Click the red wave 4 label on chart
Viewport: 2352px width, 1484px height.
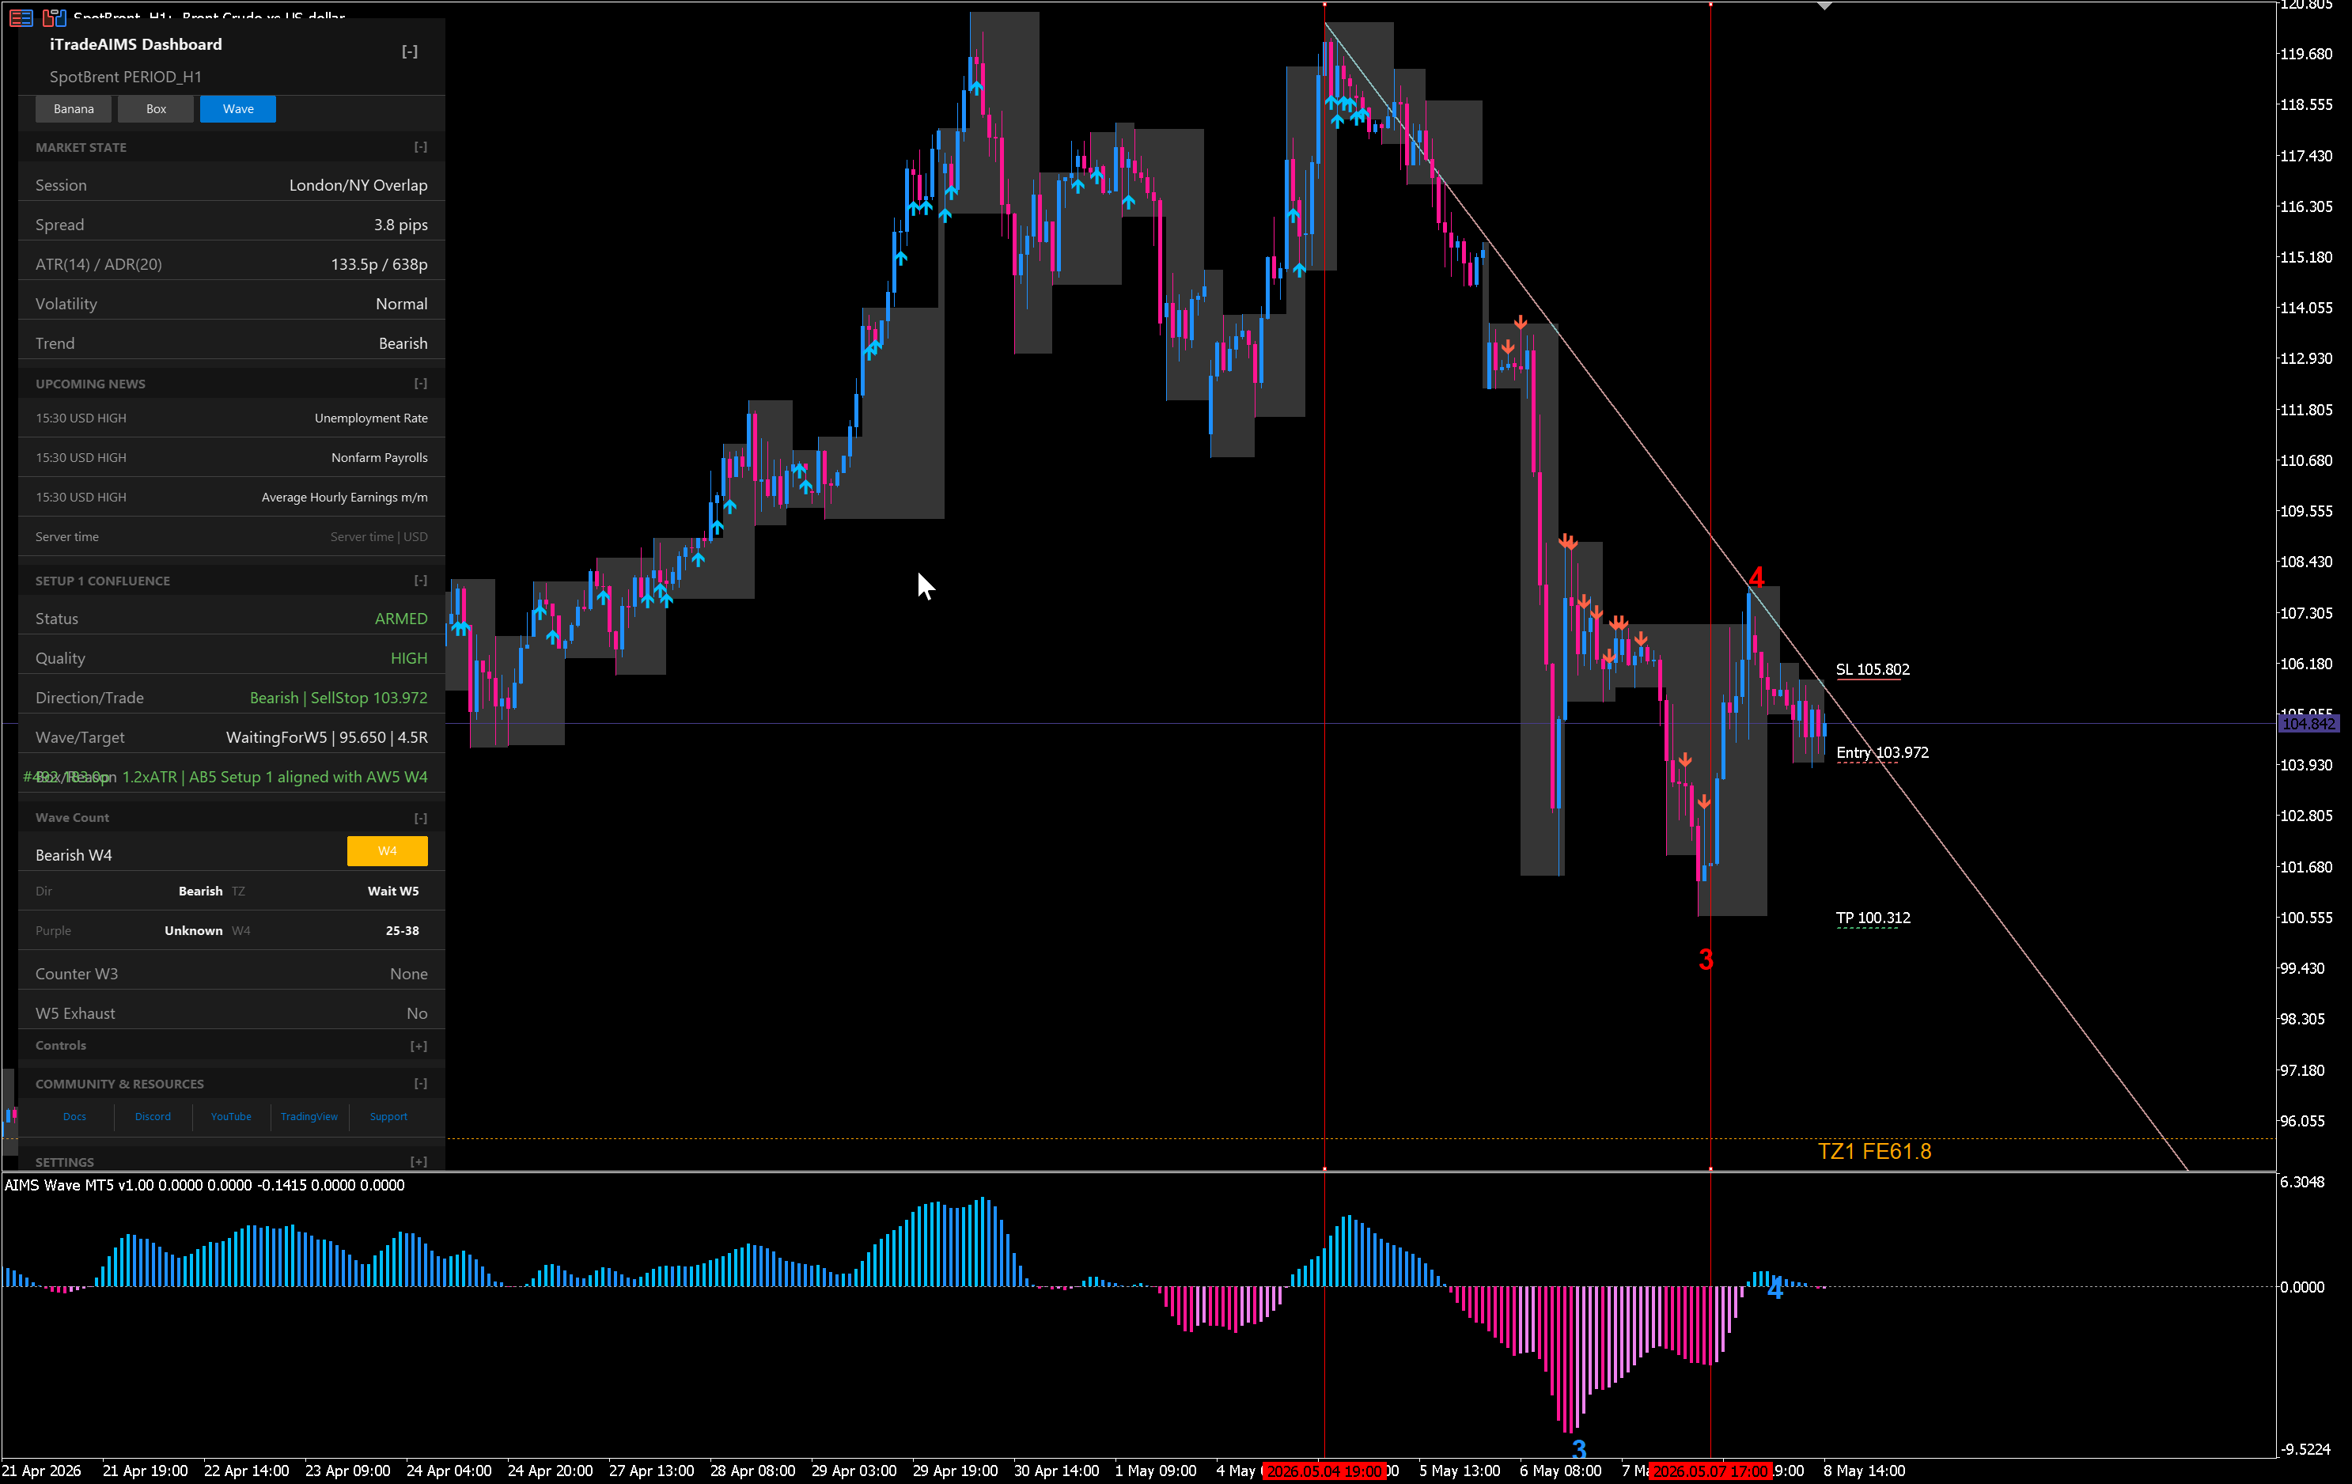[x=1756, y=577]
